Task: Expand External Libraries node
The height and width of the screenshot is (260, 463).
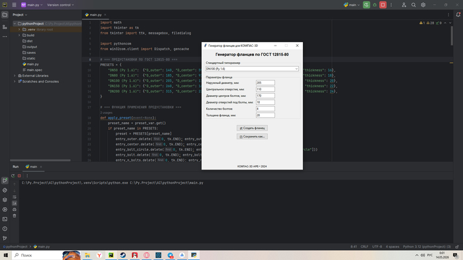Action: (15, 76)
